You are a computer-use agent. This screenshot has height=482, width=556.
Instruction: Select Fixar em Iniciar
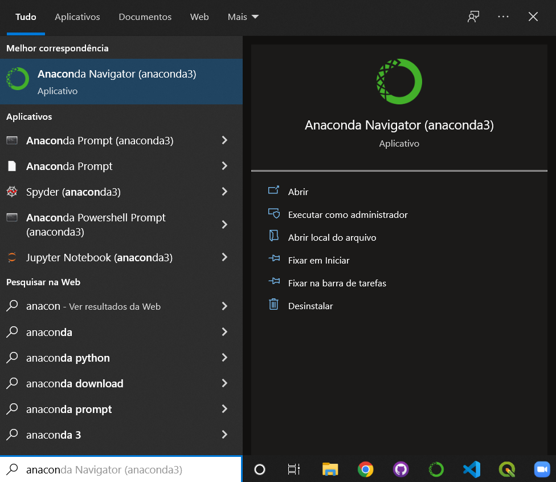pos(319,260)
